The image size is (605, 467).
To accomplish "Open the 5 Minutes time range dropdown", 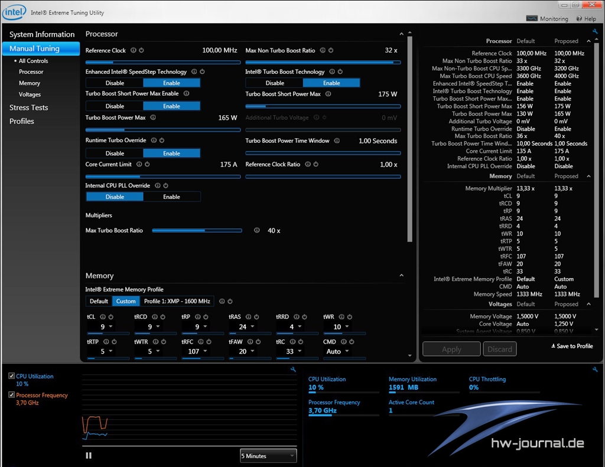I will [x=268, y=456].
